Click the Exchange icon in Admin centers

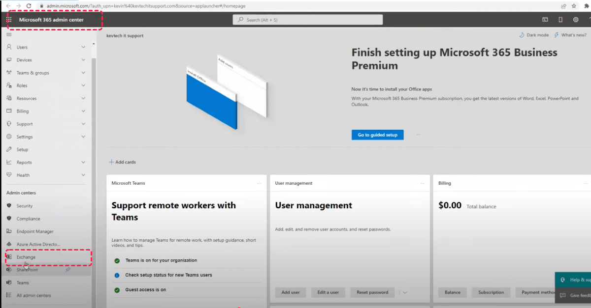click(9, 257)
